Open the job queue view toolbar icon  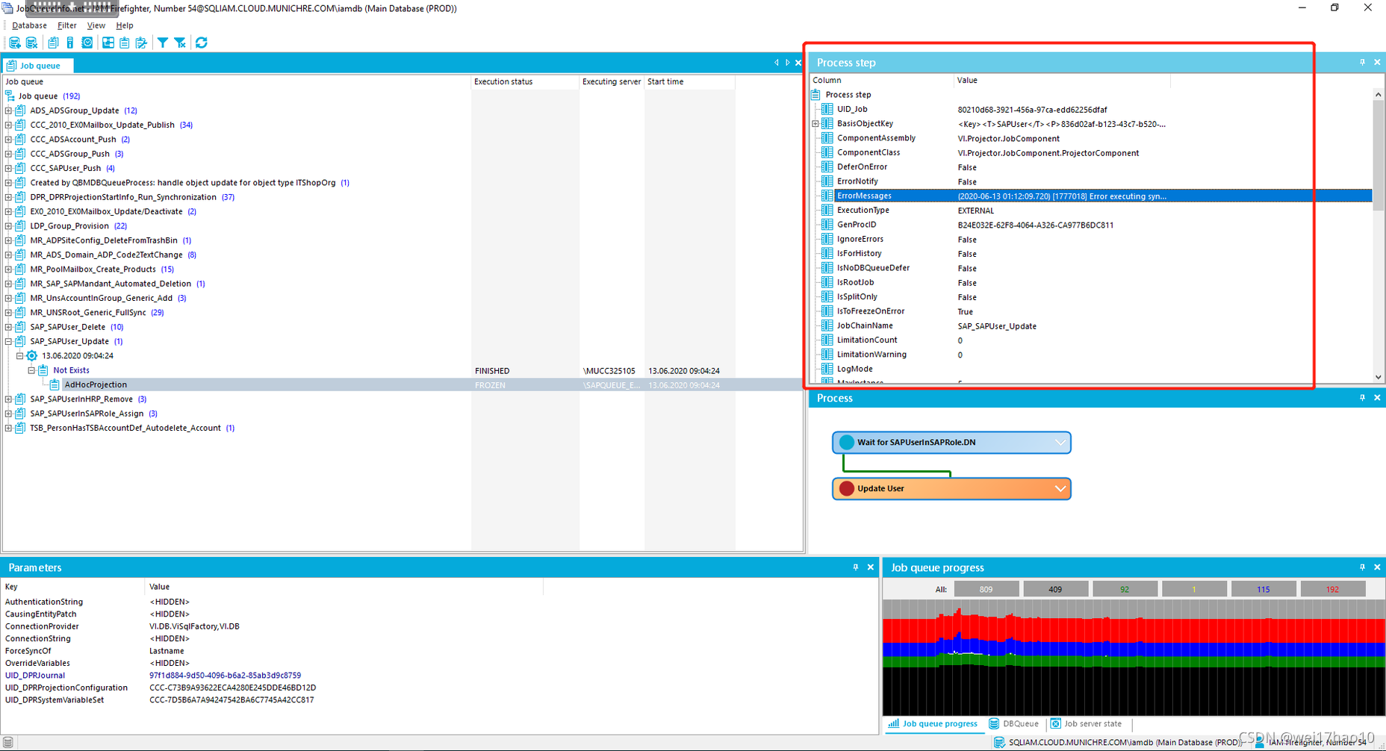54,43
